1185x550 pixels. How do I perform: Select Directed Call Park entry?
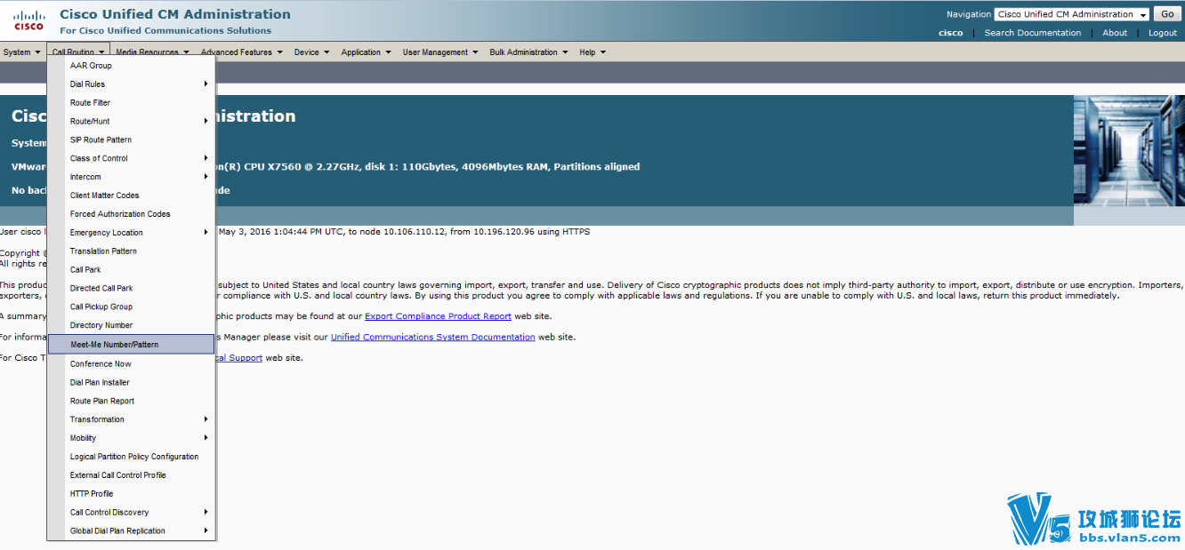pyautogui.click(x=131, y=289)
